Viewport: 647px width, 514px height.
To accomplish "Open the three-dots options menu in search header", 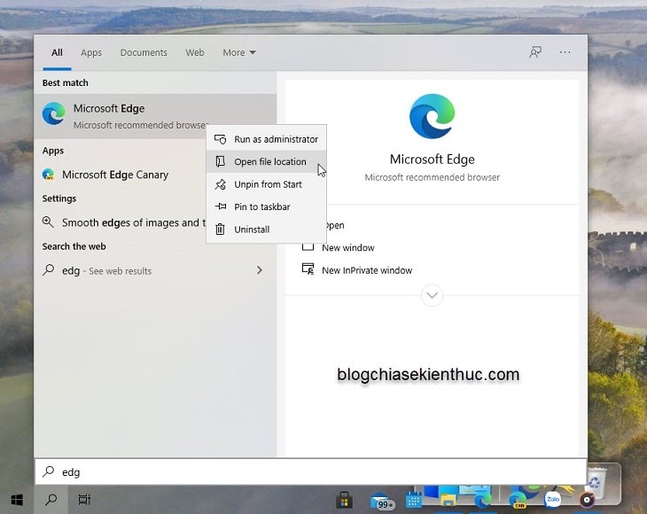I will (x=565, y=52).
